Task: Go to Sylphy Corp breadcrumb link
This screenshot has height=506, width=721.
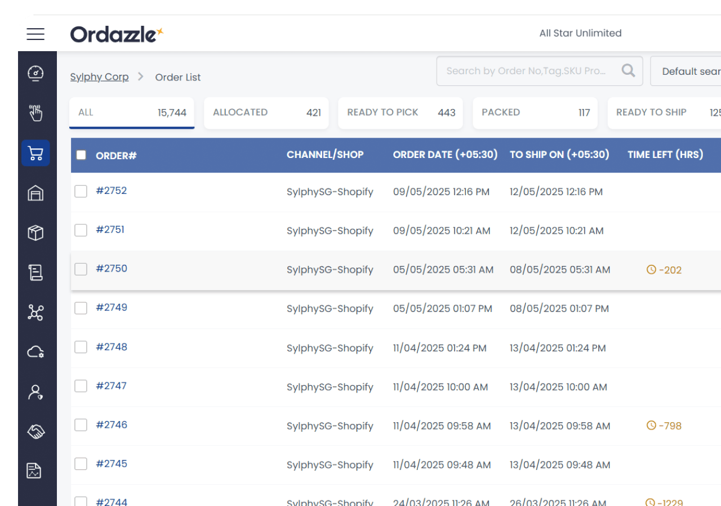Action: 99,77
